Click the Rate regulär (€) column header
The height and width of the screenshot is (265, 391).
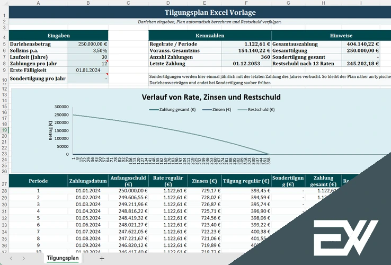tap(168, 181)
